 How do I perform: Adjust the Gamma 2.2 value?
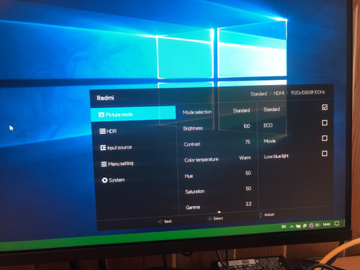coord(248,204)
